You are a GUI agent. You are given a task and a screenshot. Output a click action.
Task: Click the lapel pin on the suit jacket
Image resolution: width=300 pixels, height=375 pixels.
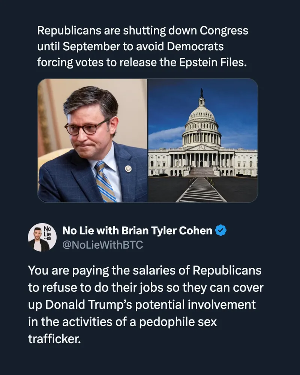[128, 168]
